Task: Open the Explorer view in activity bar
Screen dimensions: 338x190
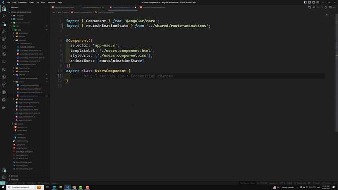Action: click(4, 8)
